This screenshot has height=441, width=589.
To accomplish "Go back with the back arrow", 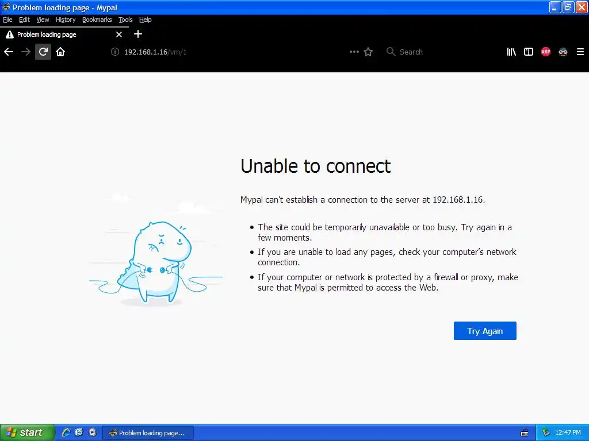I will [9, 52].
